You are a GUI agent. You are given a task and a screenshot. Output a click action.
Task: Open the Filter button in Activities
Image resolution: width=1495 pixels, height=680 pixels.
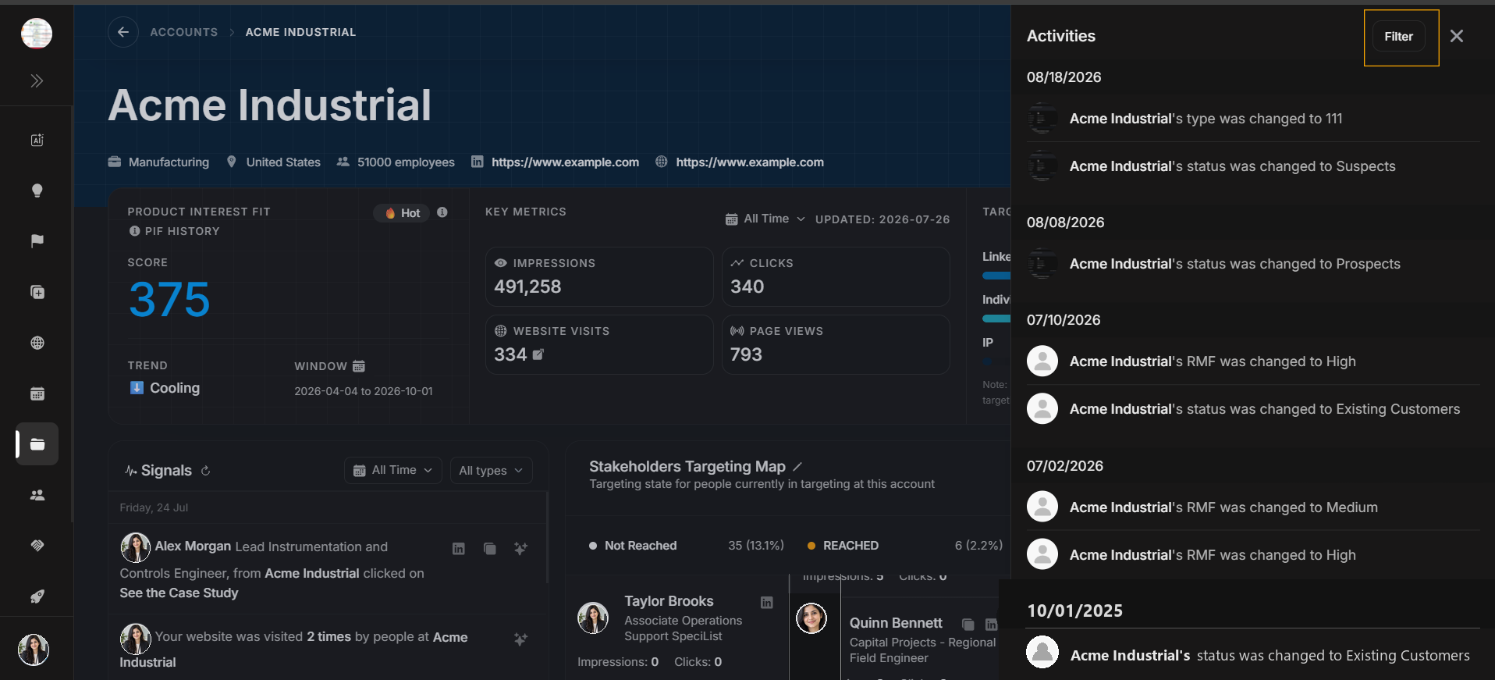[1398, 37]
